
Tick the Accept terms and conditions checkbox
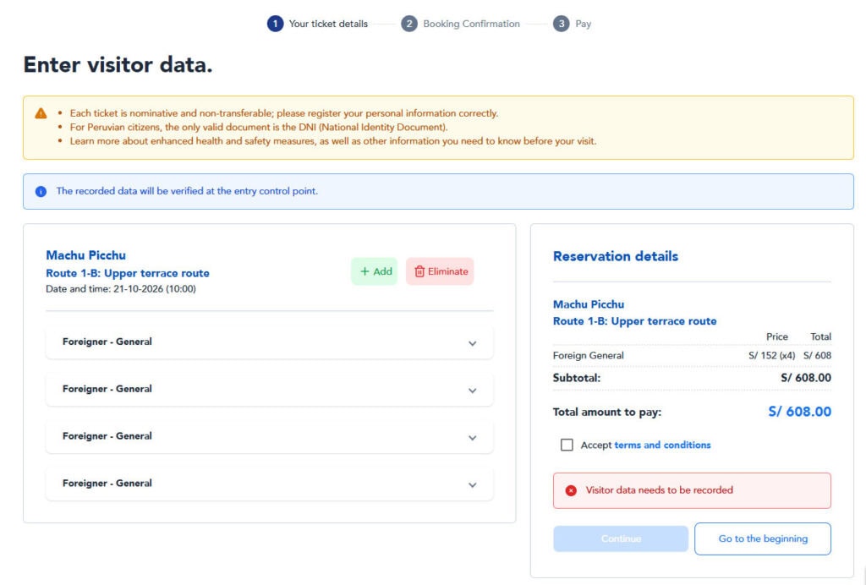[567, 445]
